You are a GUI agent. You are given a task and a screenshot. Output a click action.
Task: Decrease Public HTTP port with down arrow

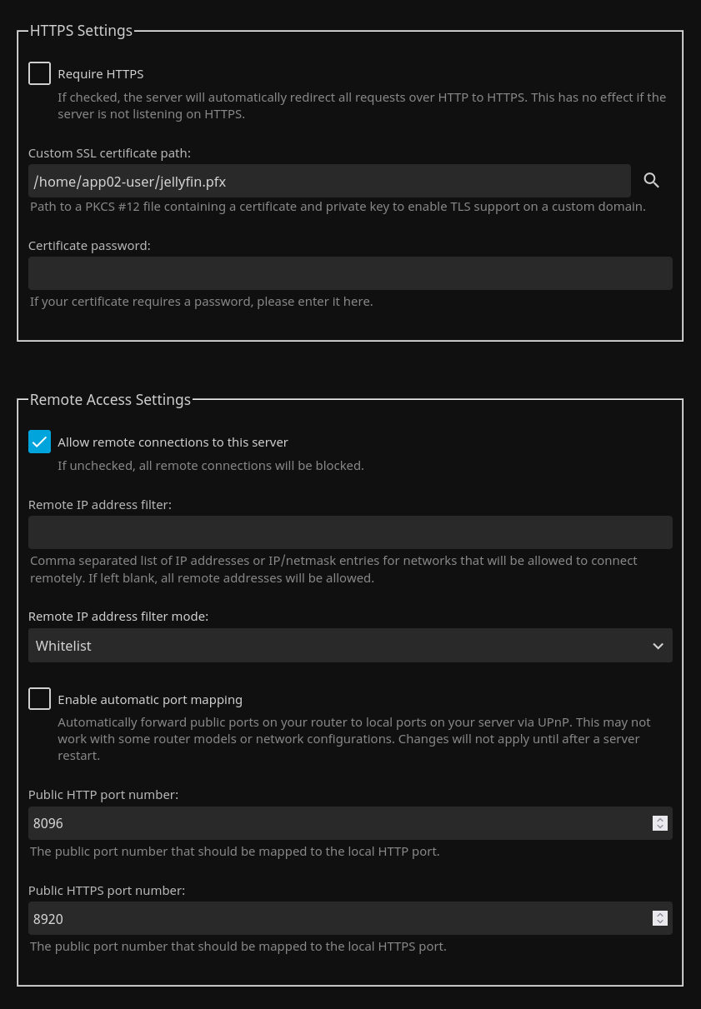[660, 827]
